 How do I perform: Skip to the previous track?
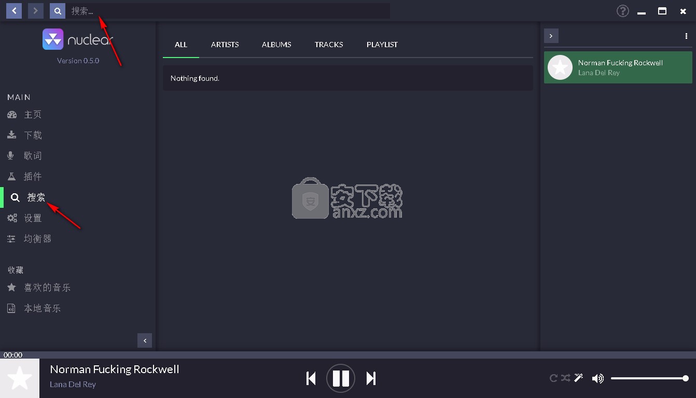pyautogui.click(x=311, y=378)
